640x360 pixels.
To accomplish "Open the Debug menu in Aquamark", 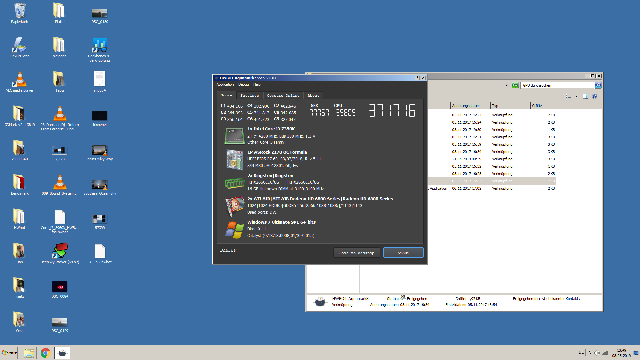I will click(x=243, y=85).
